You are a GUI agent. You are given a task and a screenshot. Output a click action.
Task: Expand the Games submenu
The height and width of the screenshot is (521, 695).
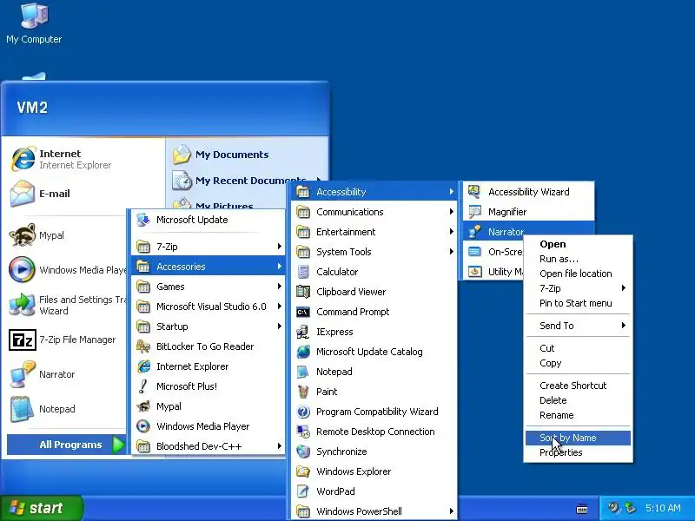pos(208,287)
